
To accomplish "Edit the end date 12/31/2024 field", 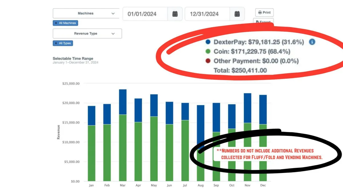I will (208, 14).
